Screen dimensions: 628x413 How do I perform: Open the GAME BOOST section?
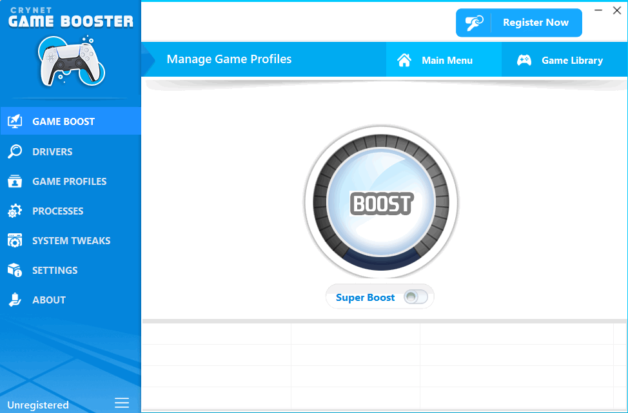70,121
